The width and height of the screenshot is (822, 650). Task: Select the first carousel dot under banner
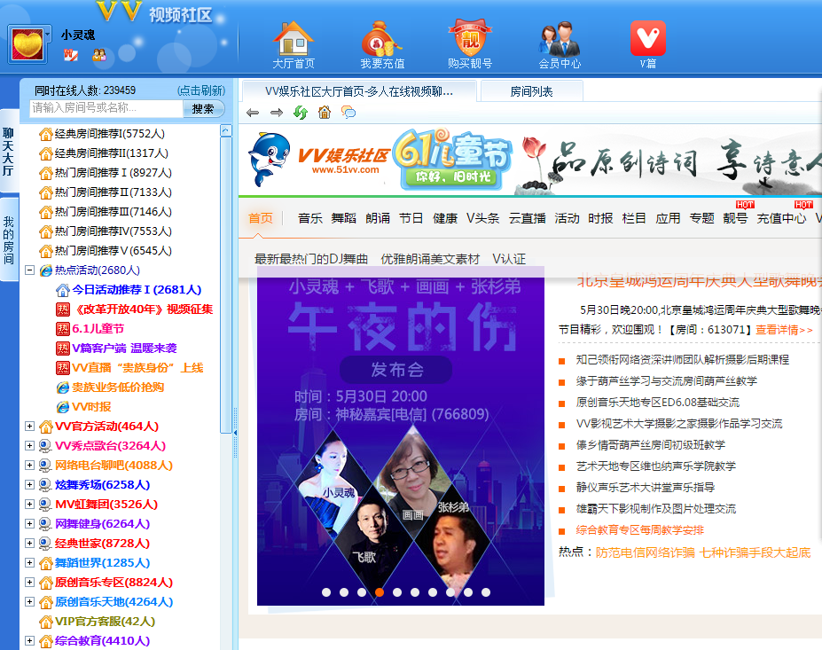click(x=326, y=592)
